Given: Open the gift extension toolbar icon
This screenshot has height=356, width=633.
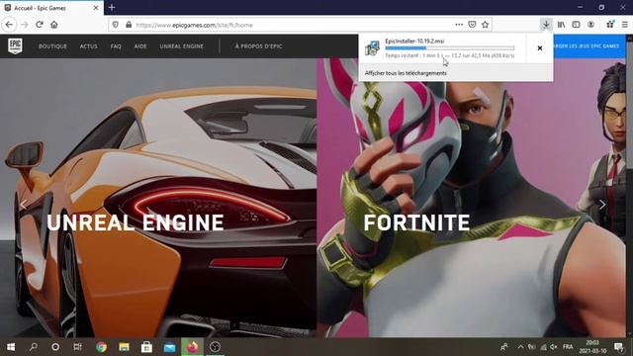Looking at the screenshot, I should 610,25.
